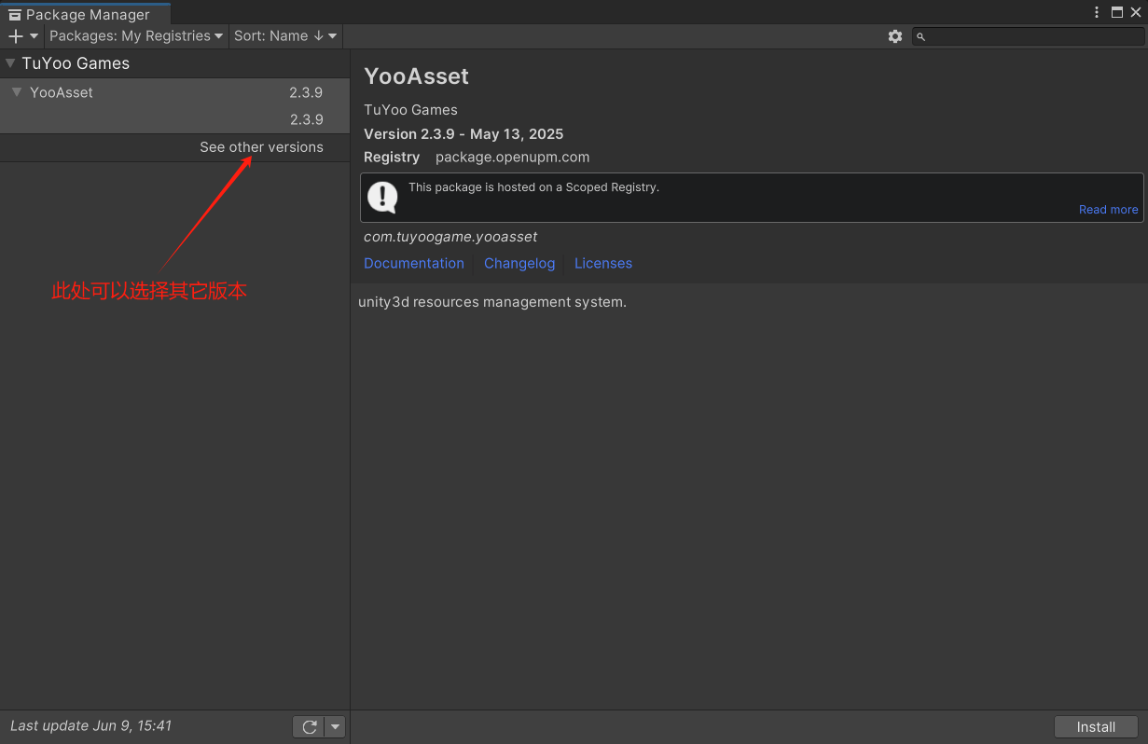1148x744 pixels.
Task: Click See other versions
Action: 261,146
